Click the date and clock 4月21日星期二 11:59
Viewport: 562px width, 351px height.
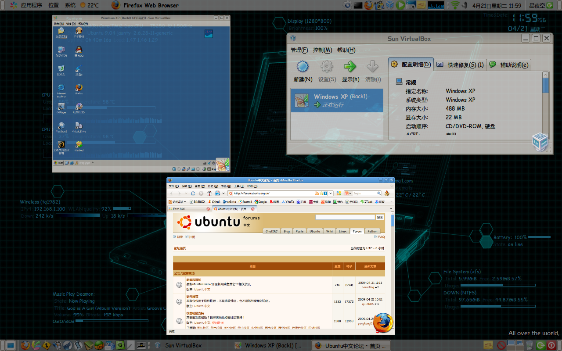click(x=497, y=6)
